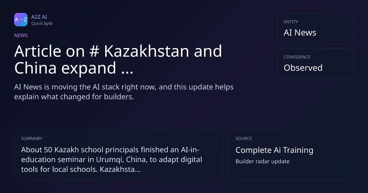Screen dimensions: 368x193
Task: Click the A→Z gradient logo icon
Action: [x=21, y=20]
